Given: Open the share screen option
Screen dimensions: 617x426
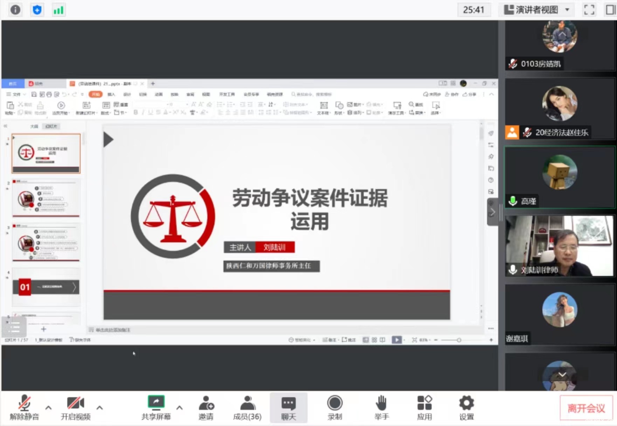Looking at the screenshot, I should tap(156, 407).
